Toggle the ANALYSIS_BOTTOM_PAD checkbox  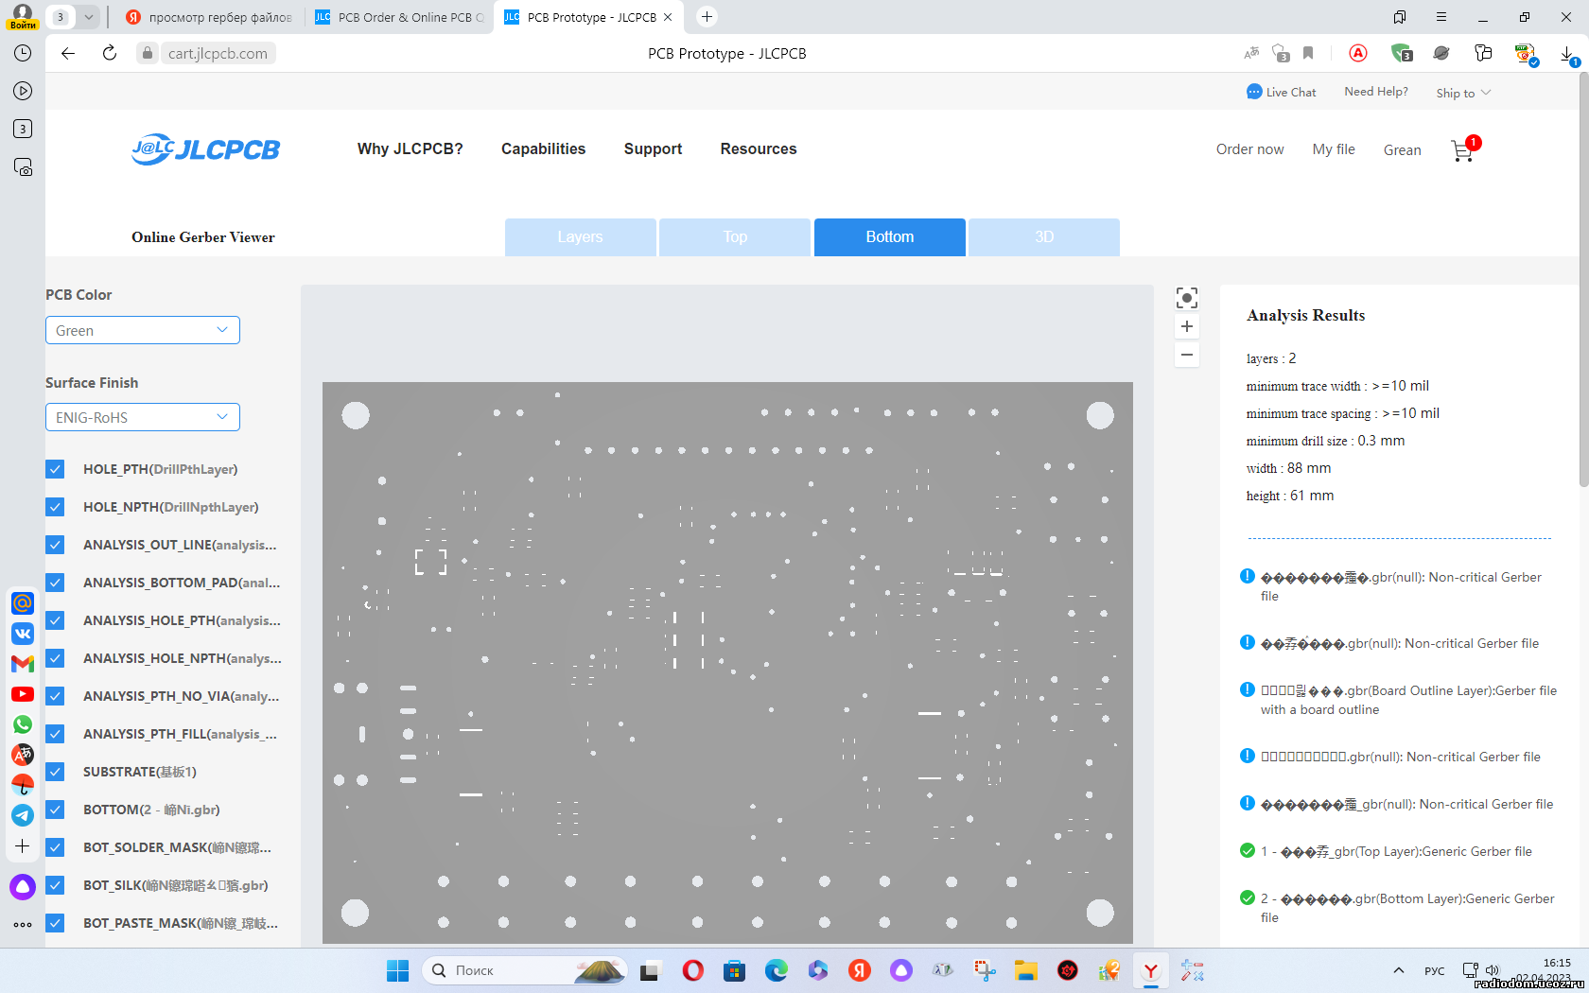[x=55, y=583]
